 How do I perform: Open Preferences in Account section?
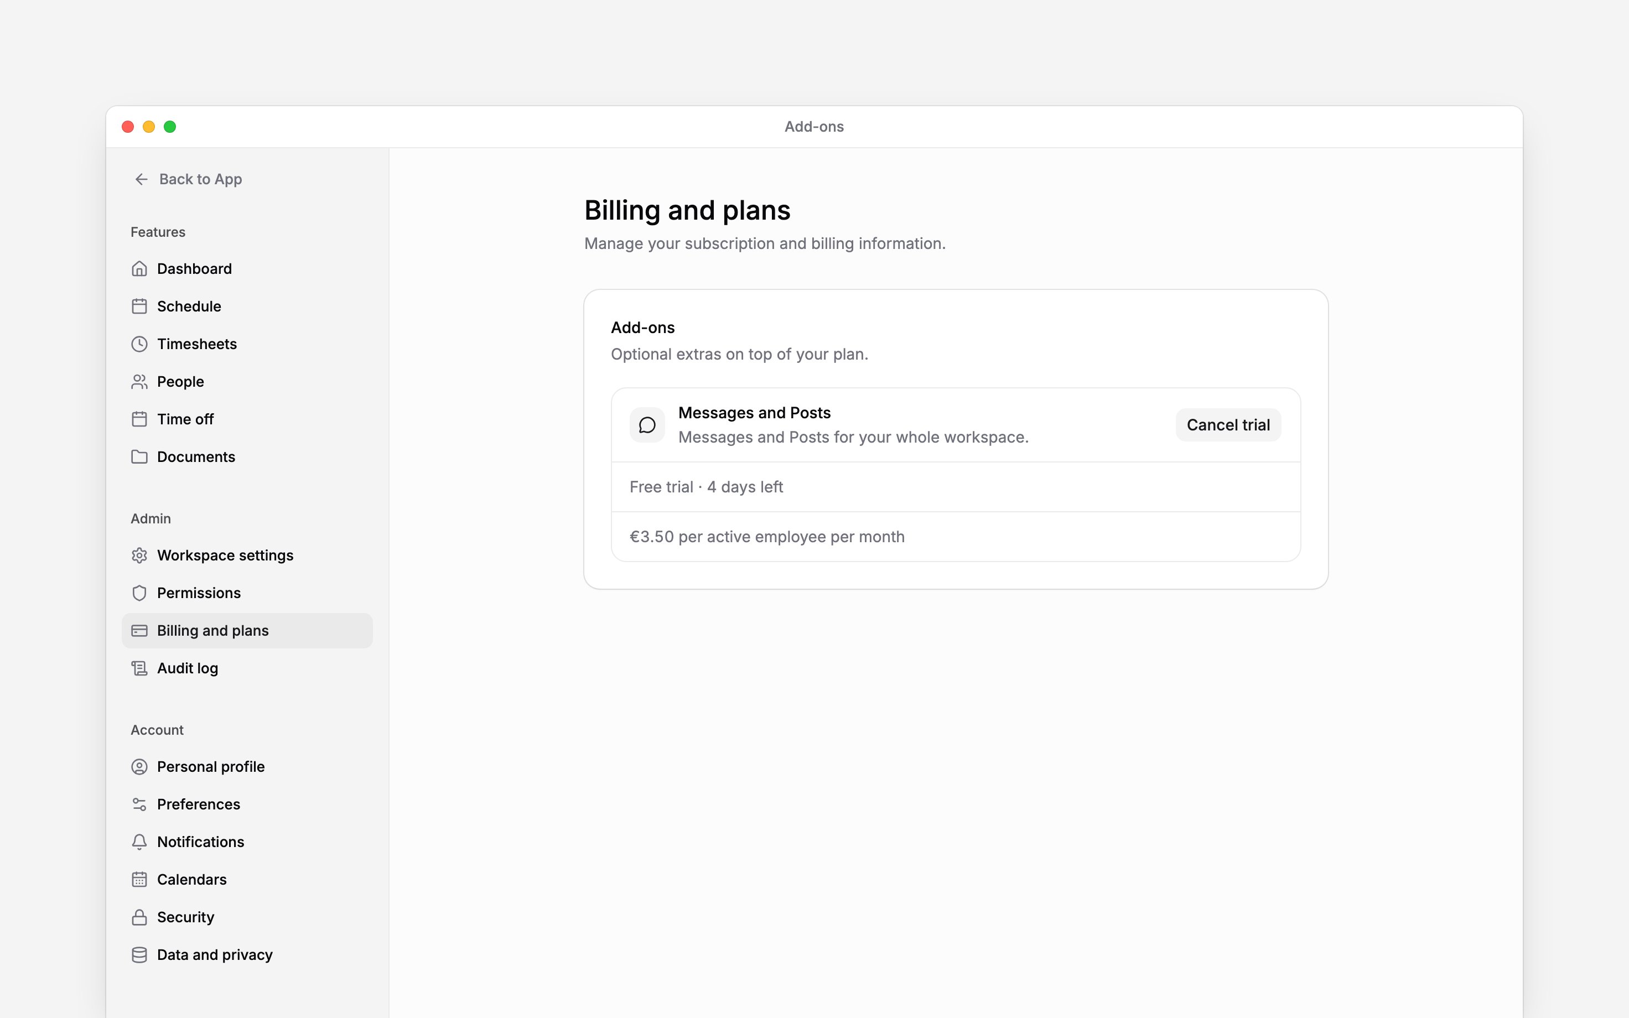[x=247, y=804]
